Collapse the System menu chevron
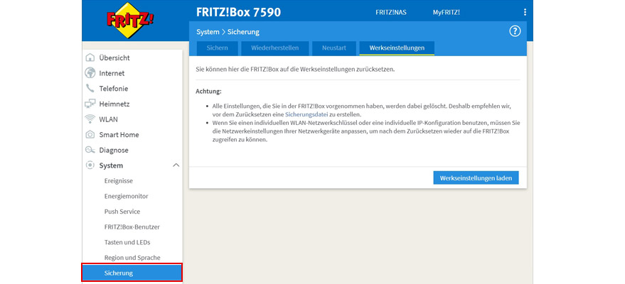This screenshot has width=625, height=284. [176, 165]
